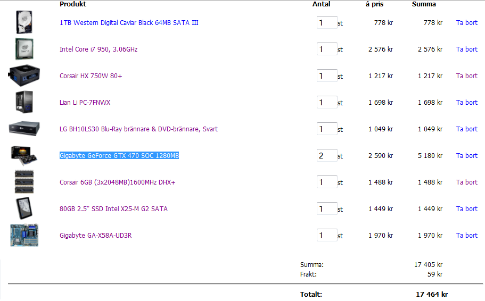Click quantity field for Corsair HX 750W

(327, 76)
